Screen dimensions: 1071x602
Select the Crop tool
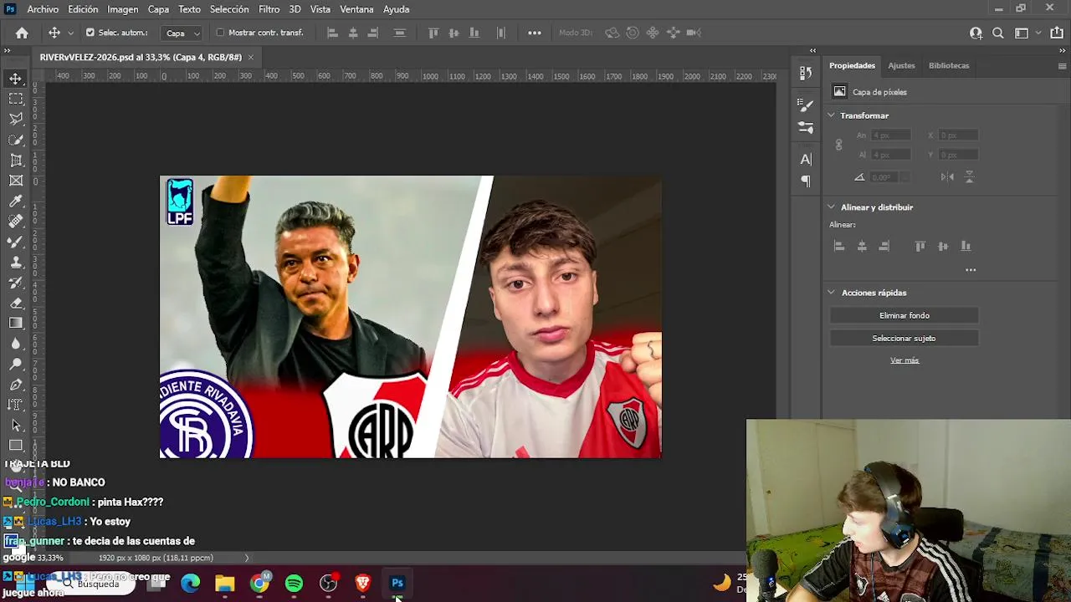click(16, 160)
